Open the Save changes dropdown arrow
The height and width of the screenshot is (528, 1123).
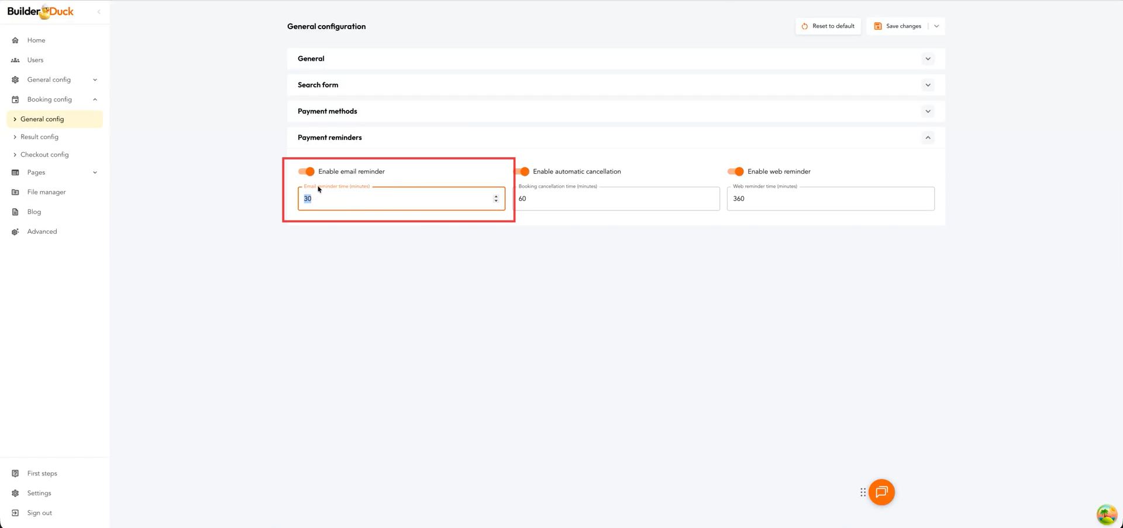pyautogui.click(x=936, y=26)
